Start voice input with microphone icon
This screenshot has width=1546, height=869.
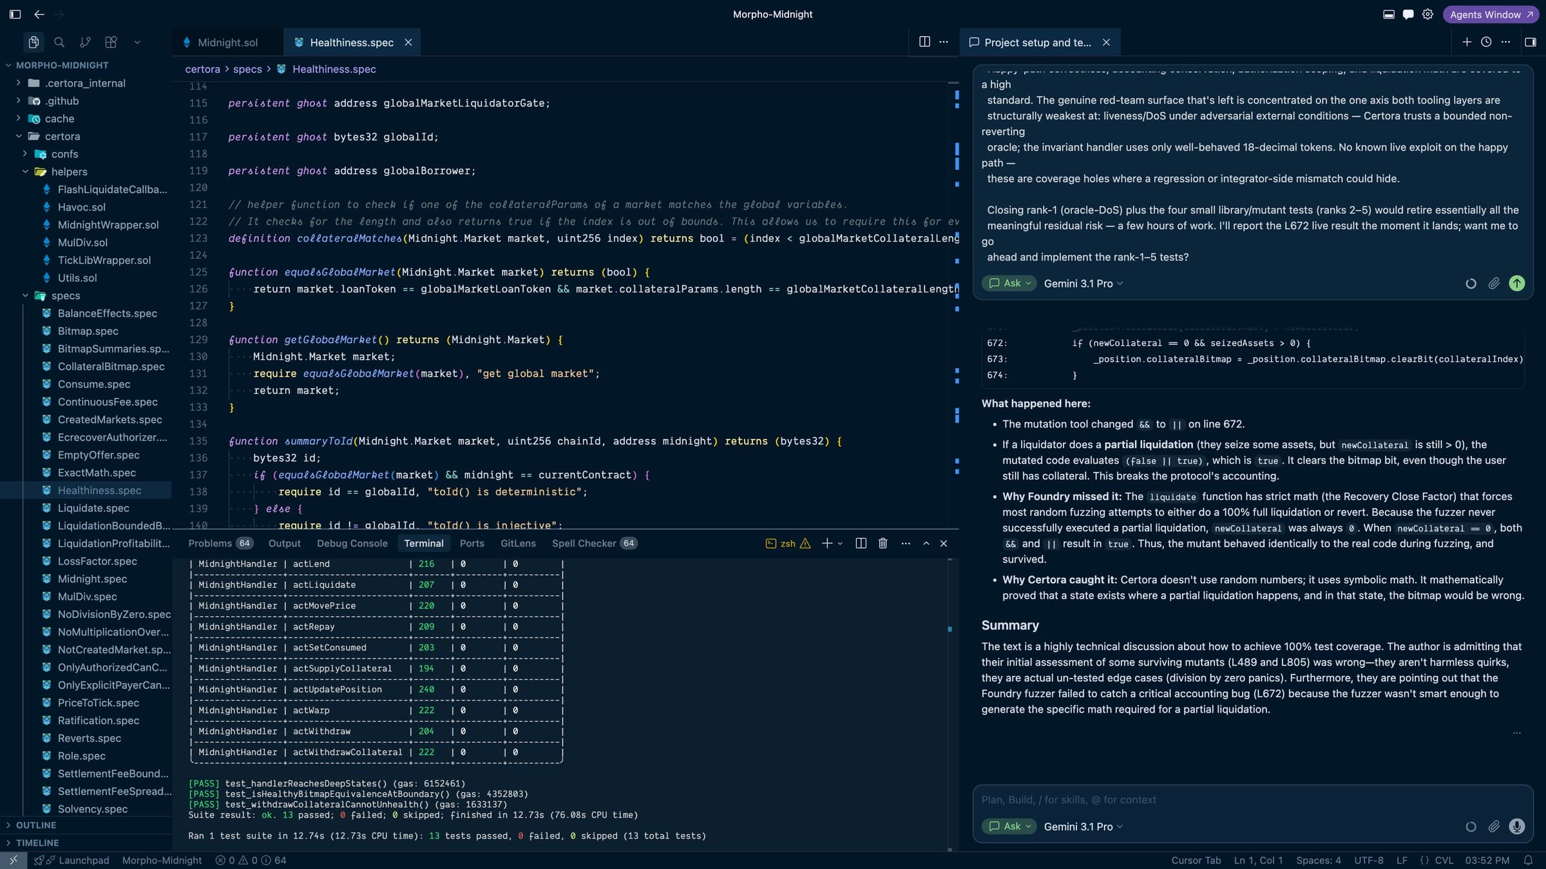tap(1517, 827)
